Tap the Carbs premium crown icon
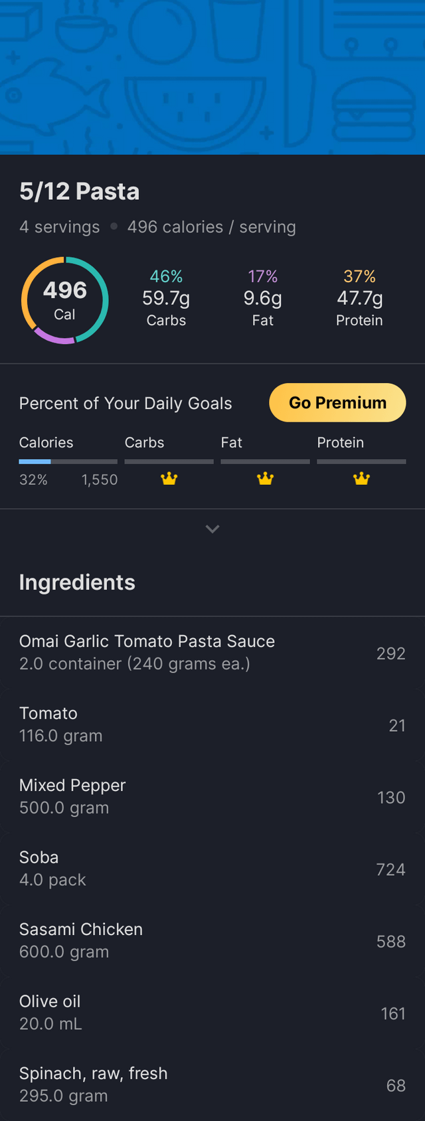The width and height of the screenshot is (425, 1121). [x=169, y=478]
